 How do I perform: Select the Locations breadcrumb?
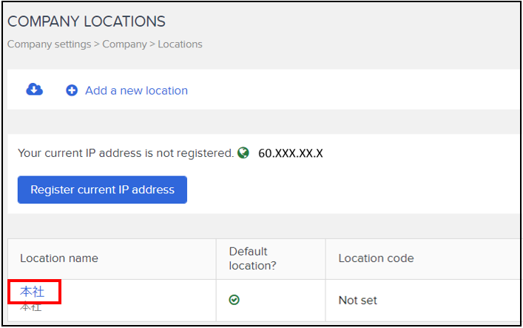tap(180, 44)
